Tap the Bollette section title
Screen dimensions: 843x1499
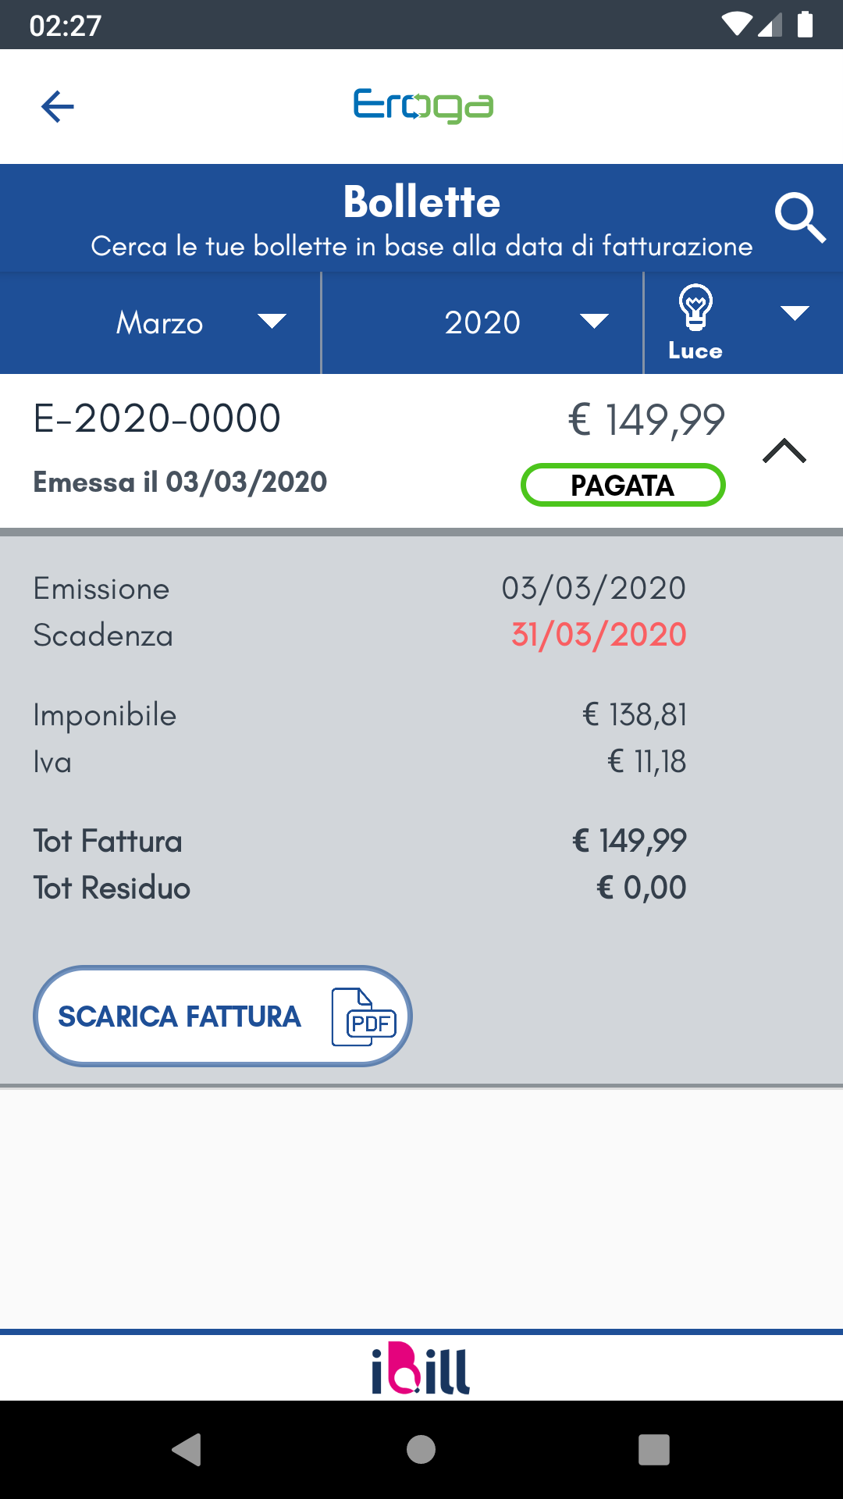421,202
